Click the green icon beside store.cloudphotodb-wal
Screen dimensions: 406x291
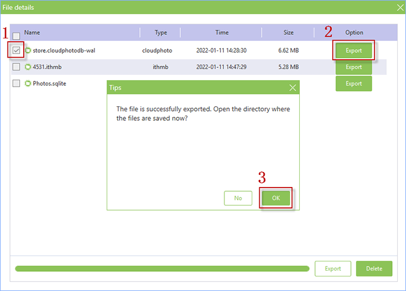[x=28, y=51]
